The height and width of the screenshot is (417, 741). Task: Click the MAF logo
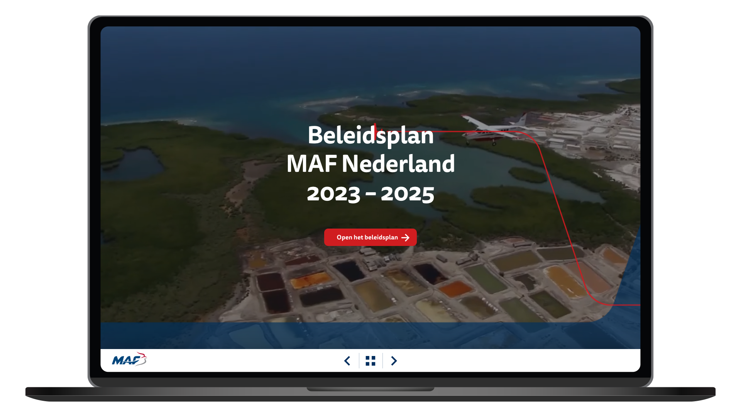(129, 359)
